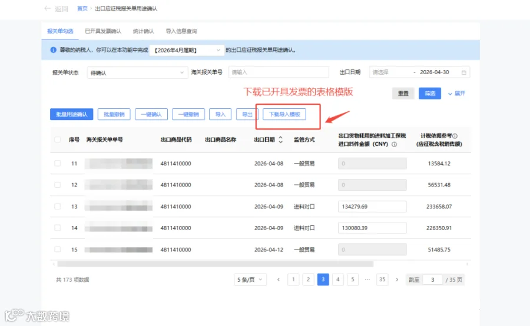The image size is (530, 326).
Task: Click the end date 2026-04-30 field
Action: pyautogui.click(x=435, y=72)
